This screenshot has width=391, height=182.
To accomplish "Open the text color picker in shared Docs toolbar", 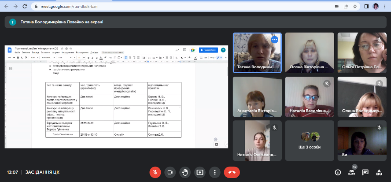I will (x=101, y=58).
